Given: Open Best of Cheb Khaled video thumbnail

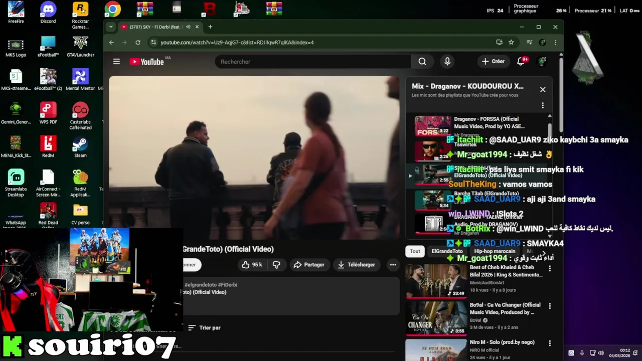Looking at the screenshot, I should coord(435,281).
